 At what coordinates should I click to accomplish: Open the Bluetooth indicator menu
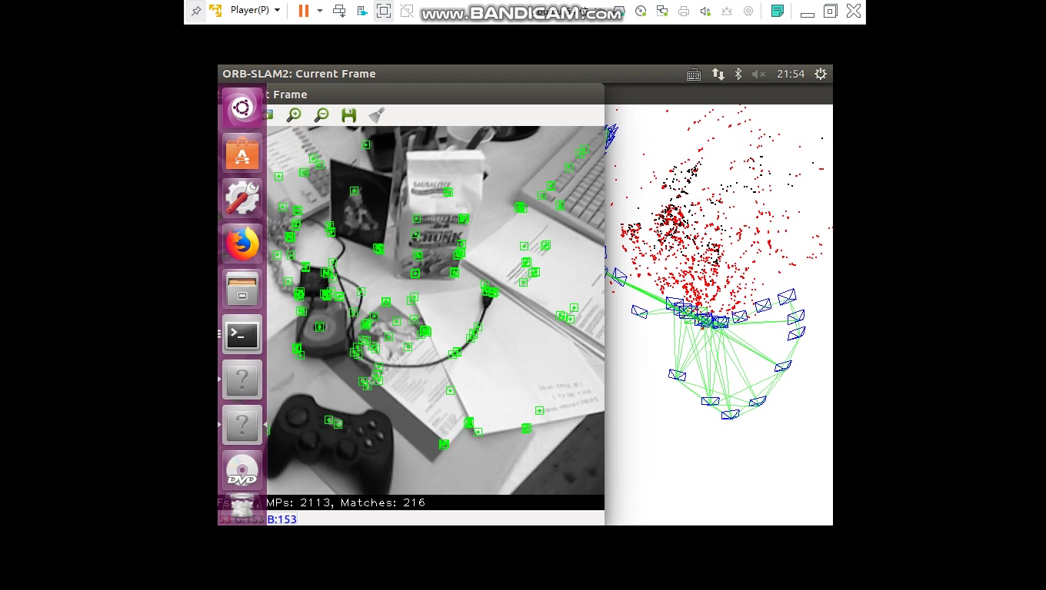(x=738, y=74)
